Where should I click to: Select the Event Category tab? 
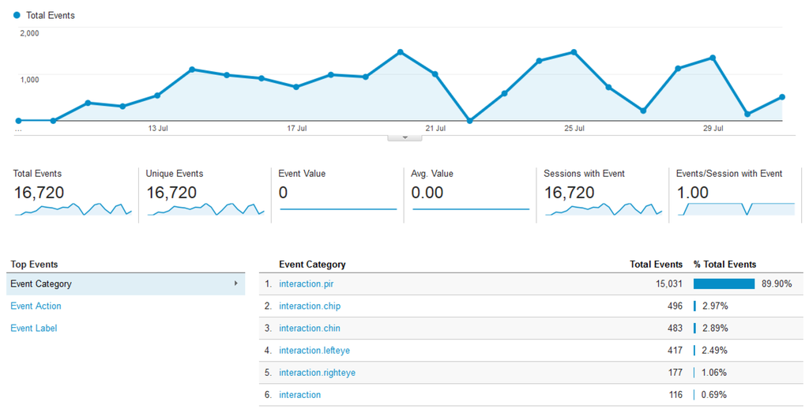pyautogui.click(x=41, y=284)
